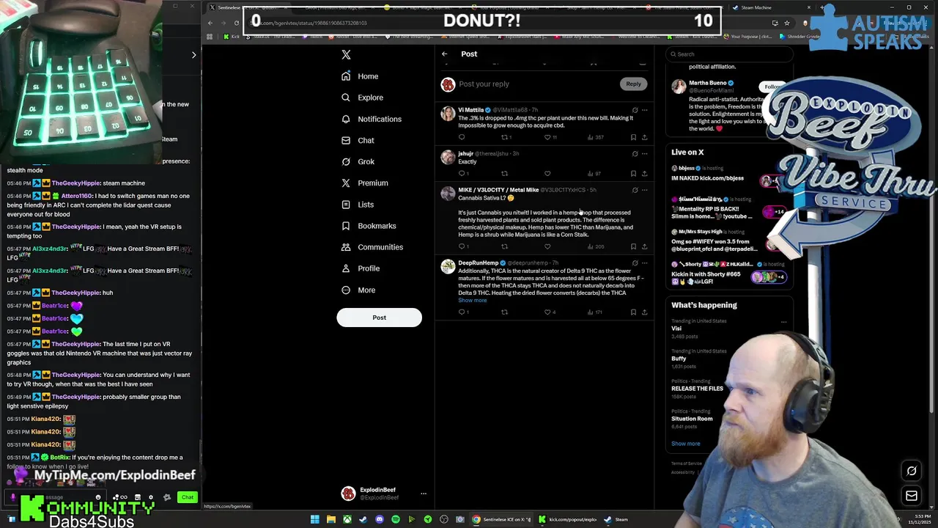Open the Explore page
Screen dimensions: 938x528
pos(362,98)
